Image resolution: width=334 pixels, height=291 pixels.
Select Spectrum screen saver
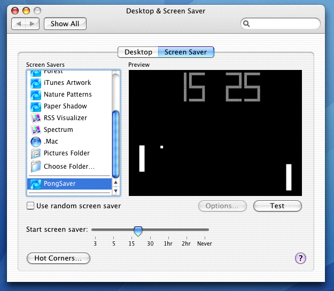(x=69, y=129)
